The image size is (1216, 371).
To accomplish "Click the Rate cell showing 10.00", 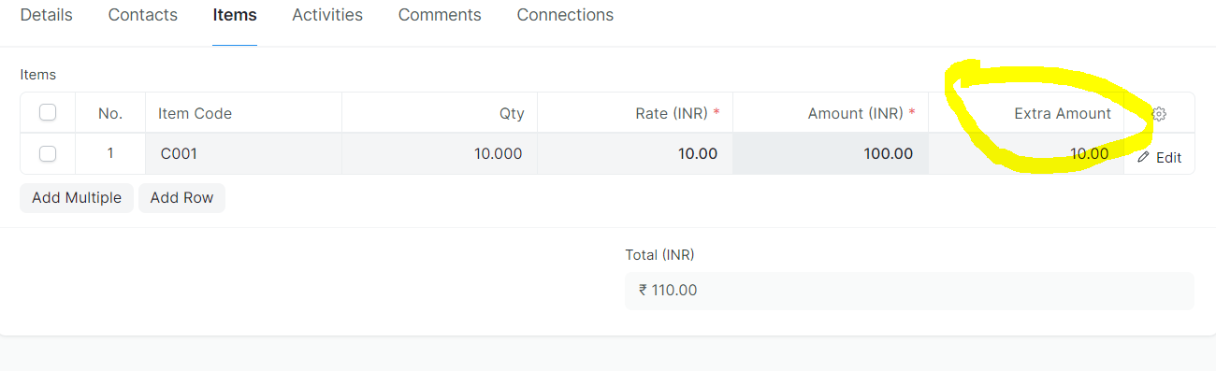I will [x=635, y=154].
